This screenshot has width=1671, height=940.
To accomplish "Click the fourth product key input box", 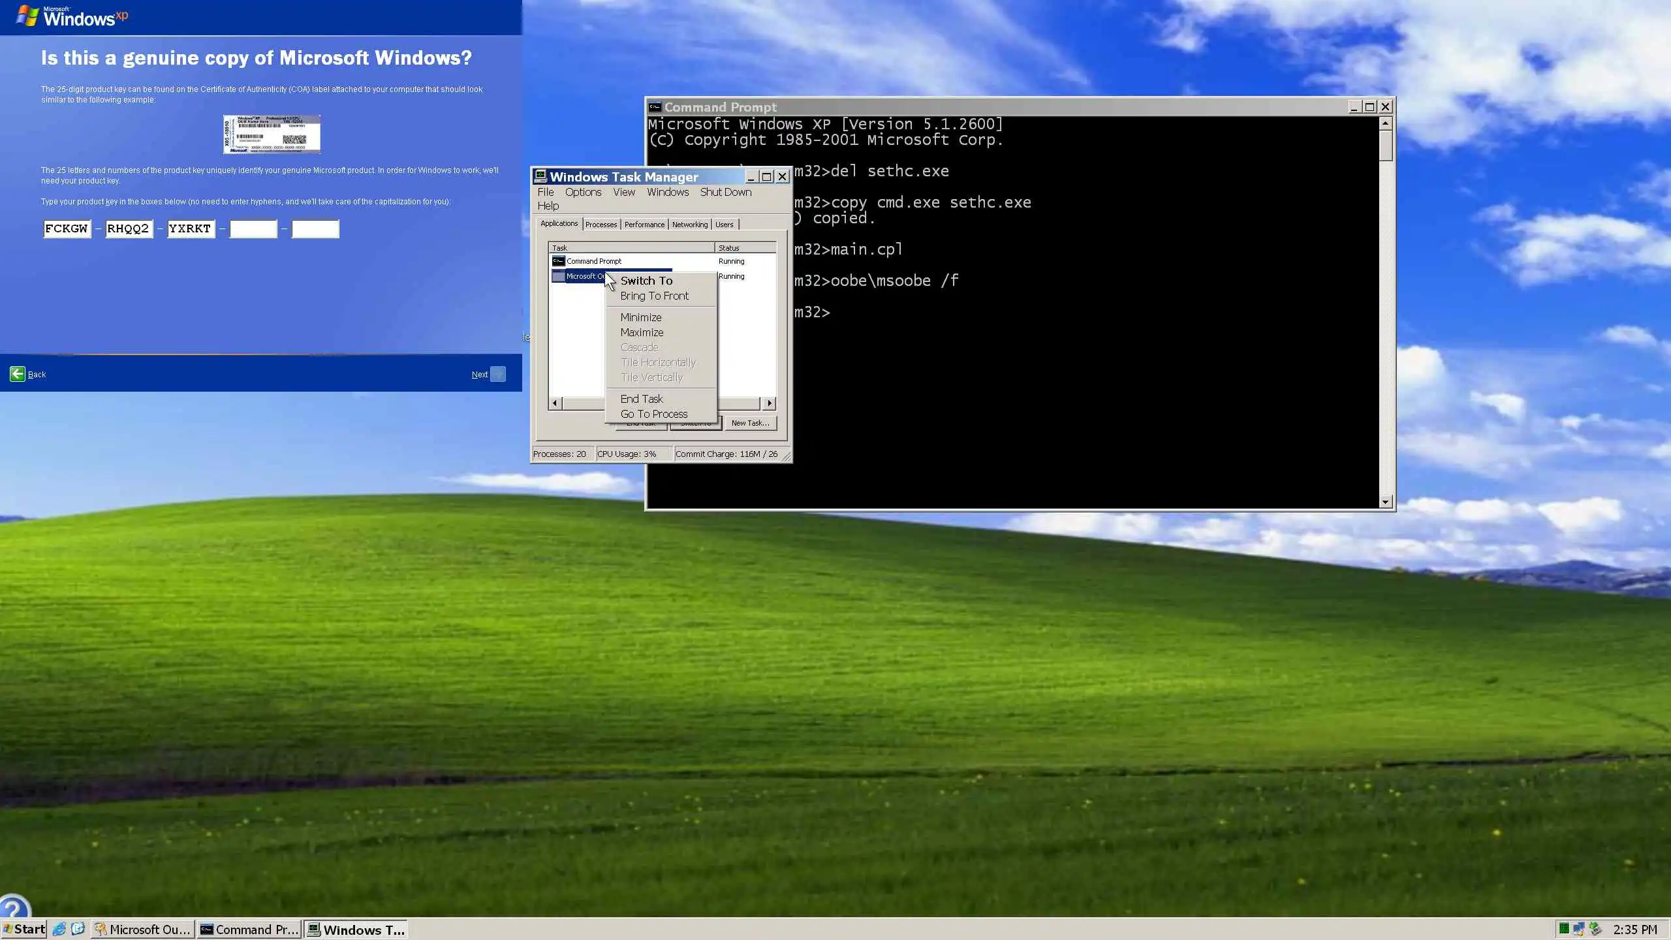I will tap(253, 229).
